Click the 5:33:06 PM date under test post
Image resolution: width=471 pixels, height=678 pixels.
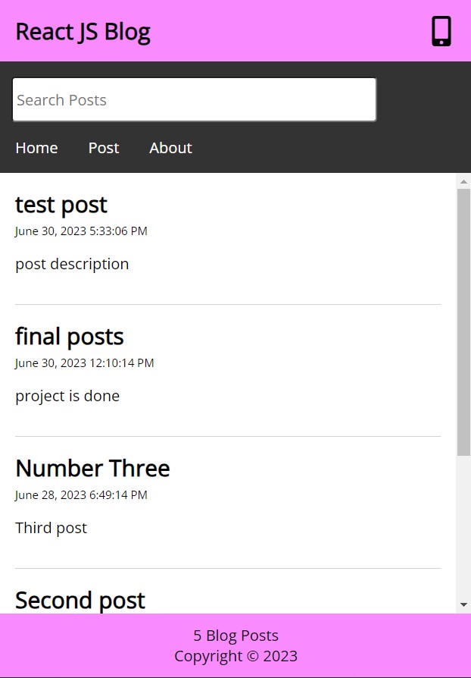click(x=81, y=231)
